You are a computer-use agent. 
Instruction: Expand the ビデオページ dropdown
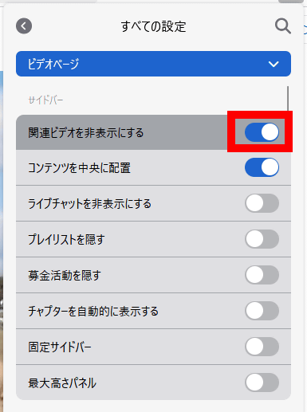[153, 64]
